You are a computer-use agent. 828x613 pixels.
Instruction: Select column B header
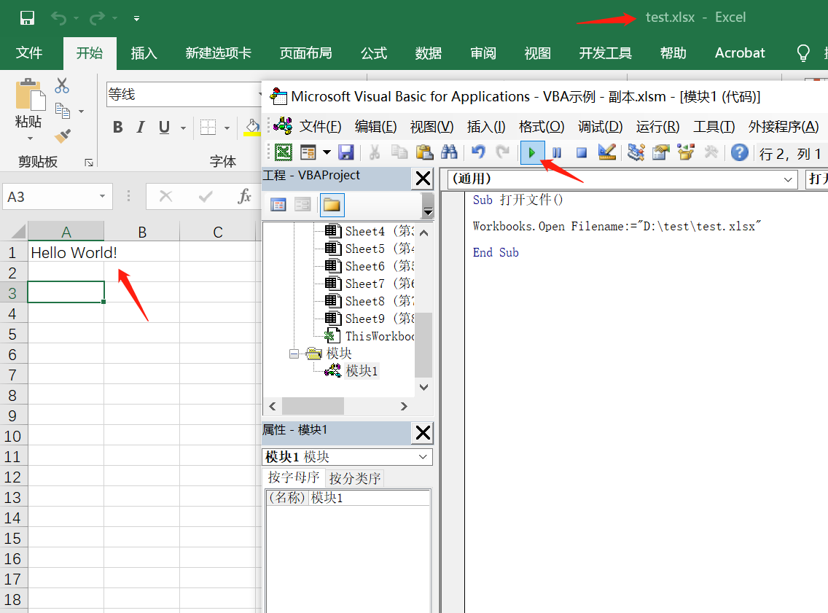pyautogui.click(x=142, y=232)
